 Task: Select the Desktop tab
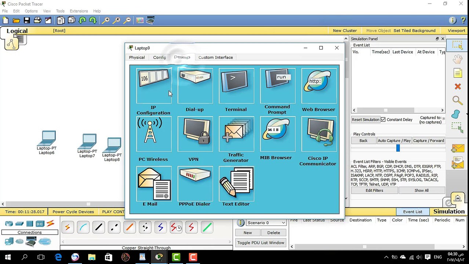tap(182, 57)
